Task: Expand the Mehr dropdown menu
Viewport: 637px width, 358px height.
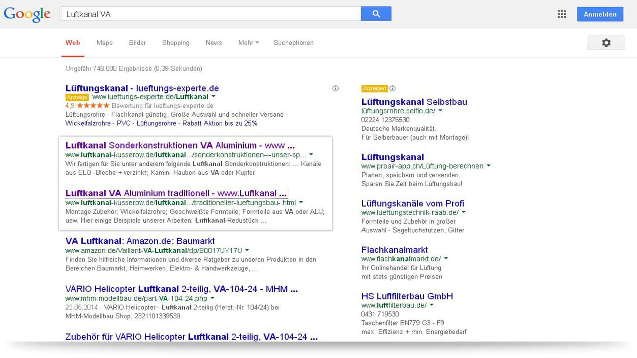Action: point(248,43)
